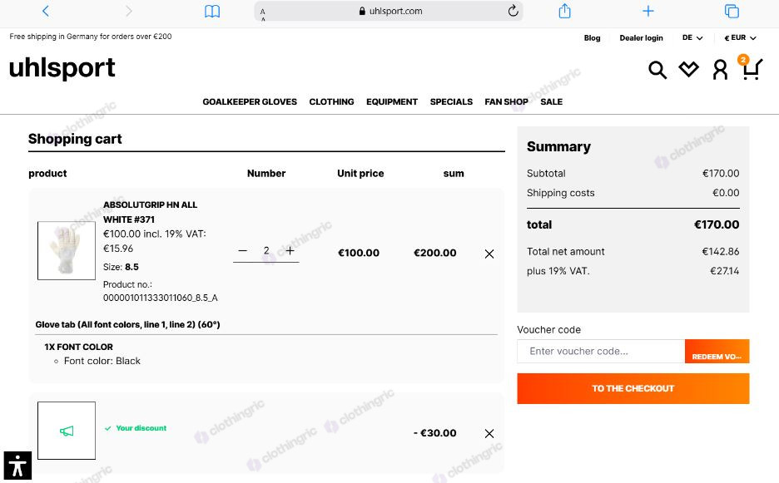Open the SPECIALS menu
The width and height of the screenshot is (779, 483).
pyautogui.click(x=451, y=101)
